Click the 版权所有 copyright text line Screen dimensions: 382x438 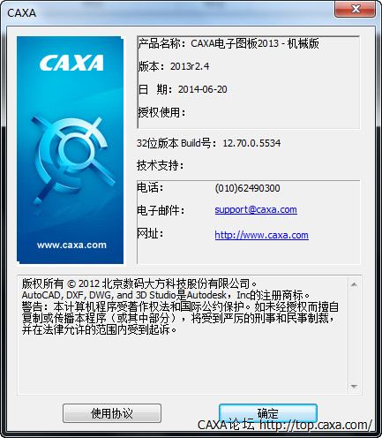[x=139, y=283]
